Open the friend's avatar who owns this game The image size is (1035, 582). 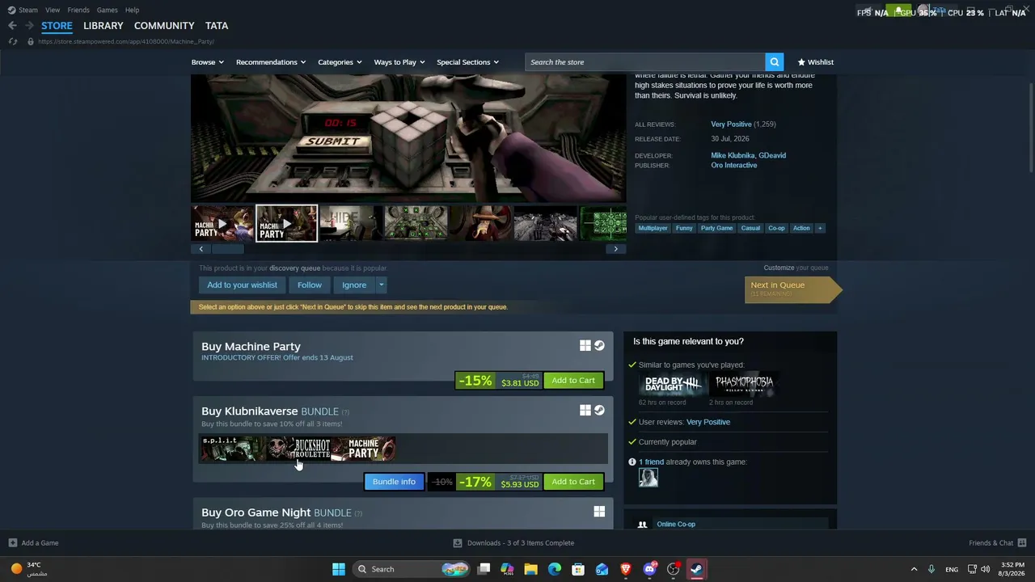(648, 478)
